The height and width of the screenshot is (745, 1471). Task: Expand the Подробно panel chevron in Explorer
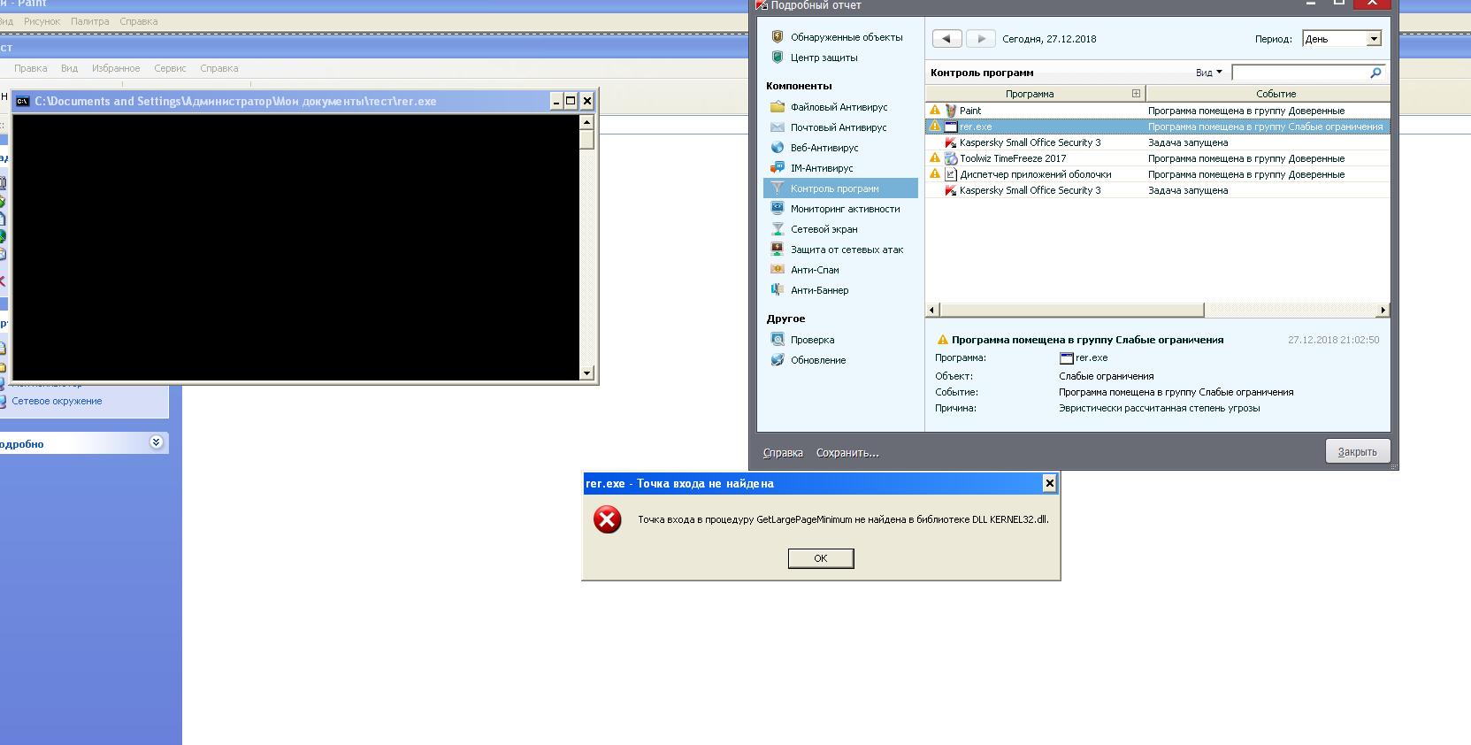click(x=157, y=442)
